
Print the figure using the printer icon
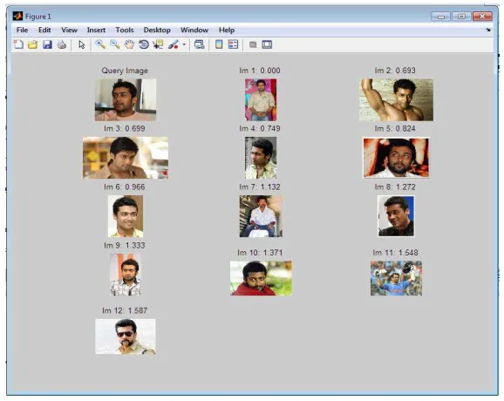point(62,44)
